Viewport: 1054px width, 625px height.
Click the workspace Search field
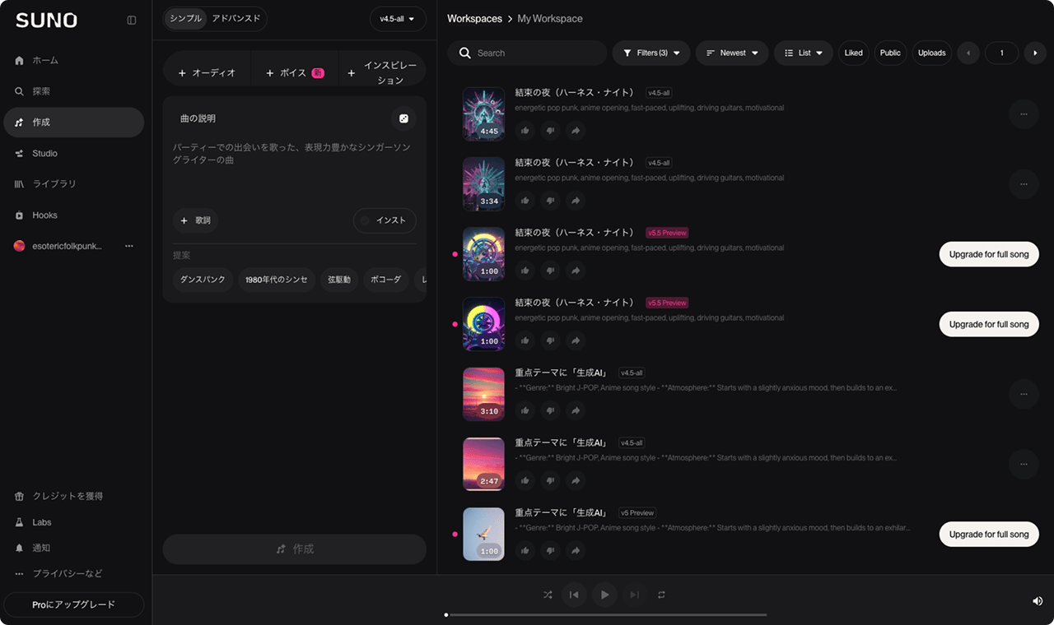pos(527,53)
